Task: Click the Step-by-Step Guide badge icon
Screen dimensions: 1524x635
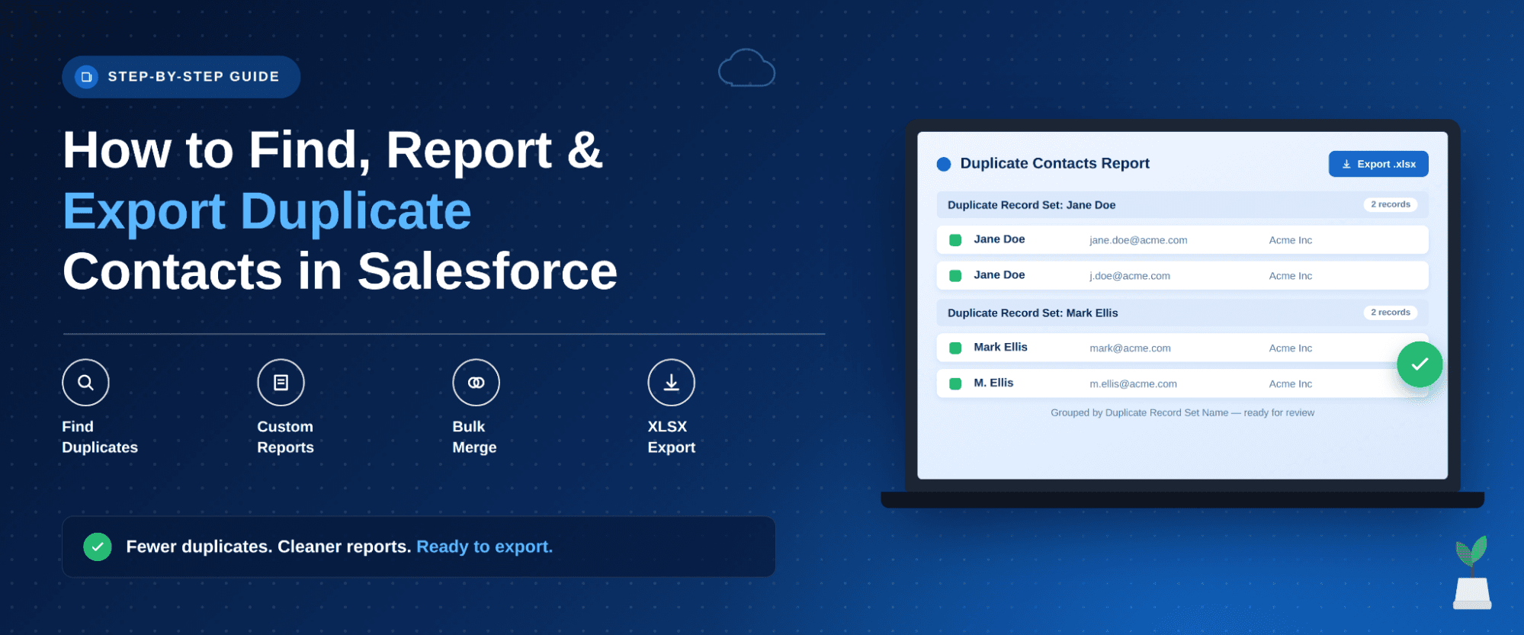Action: coord(86,77)
